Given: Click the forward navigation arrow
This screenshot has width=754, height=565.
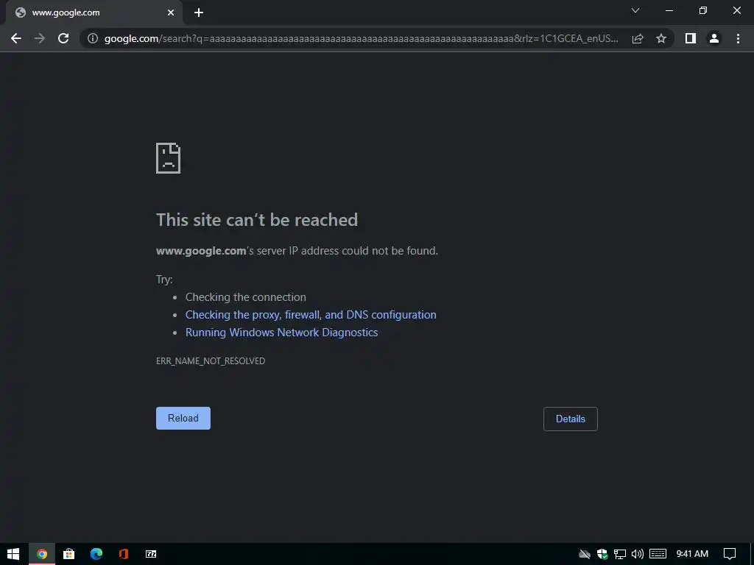Looking at the screenshot, I should pos(40,38).
